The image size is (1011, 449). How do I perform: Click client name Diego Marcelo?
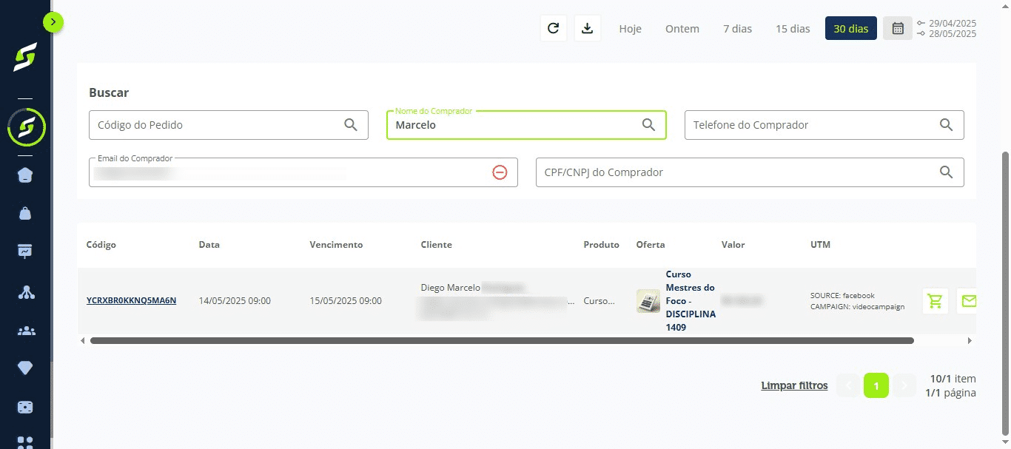point(451,287)
